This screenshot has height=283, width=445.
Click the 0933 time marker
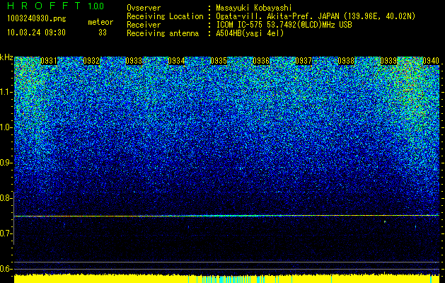coord(134,61)
